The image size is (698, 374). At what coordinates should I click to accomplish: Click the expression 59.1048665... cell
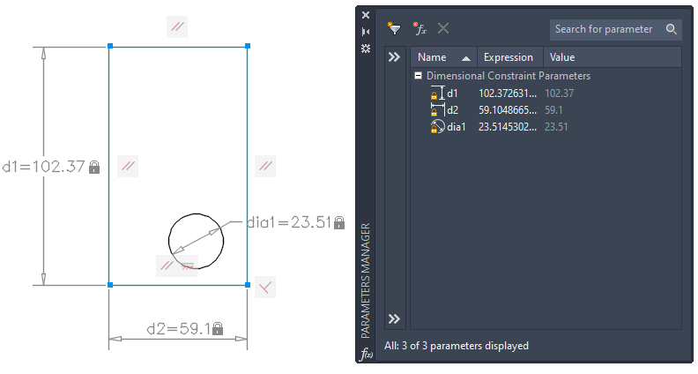click(x=508, y=110)
